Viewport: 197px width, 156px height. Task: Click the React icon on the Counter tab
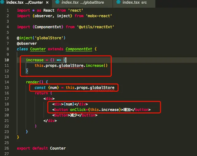point(2,2)
